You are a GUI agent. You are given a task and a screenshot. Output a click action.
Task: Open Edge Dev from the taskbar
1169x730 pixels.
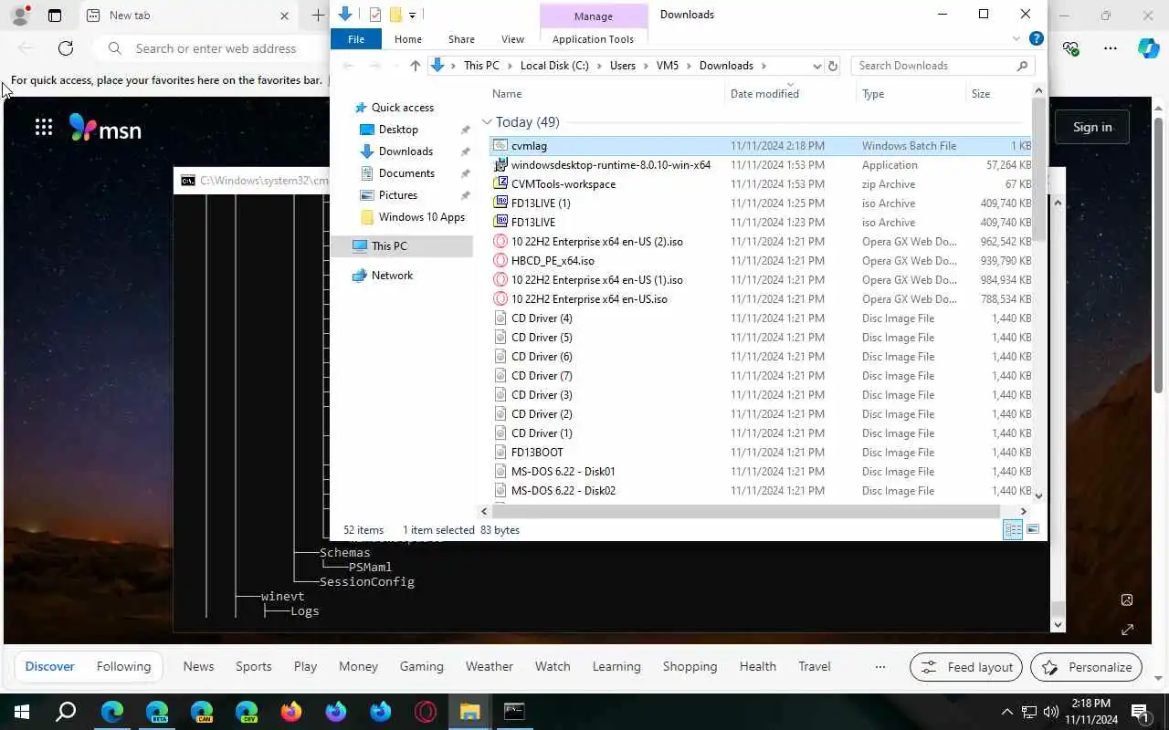coord(247,712)
